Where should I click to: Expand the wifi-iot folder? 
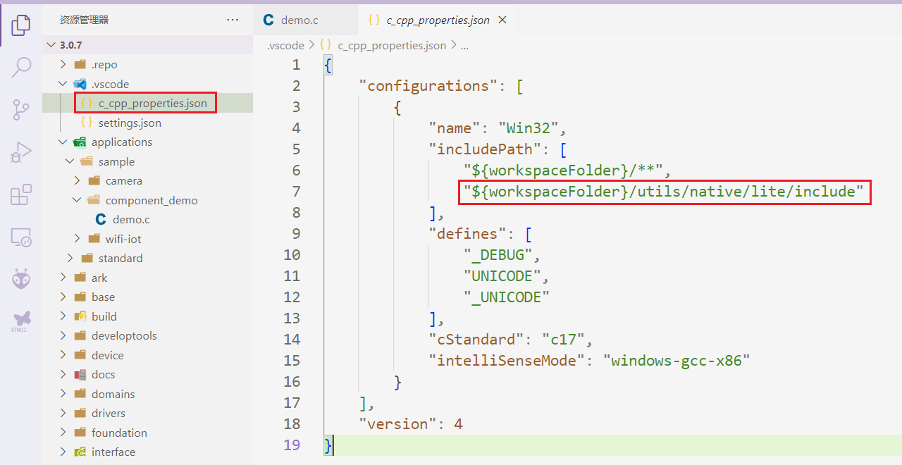(x=123, y=239)
